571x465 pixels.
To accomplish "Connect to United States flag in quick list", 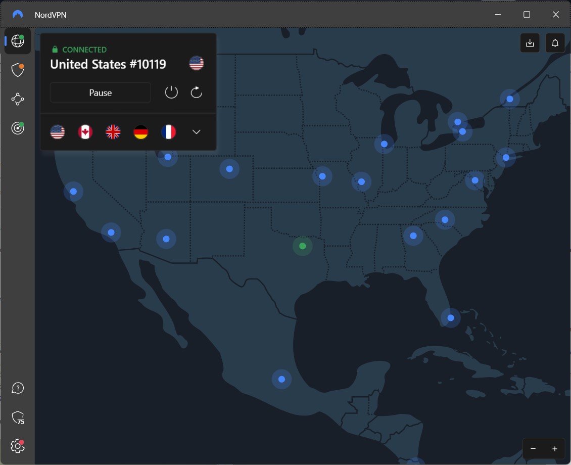I will [x=58, y=132].
